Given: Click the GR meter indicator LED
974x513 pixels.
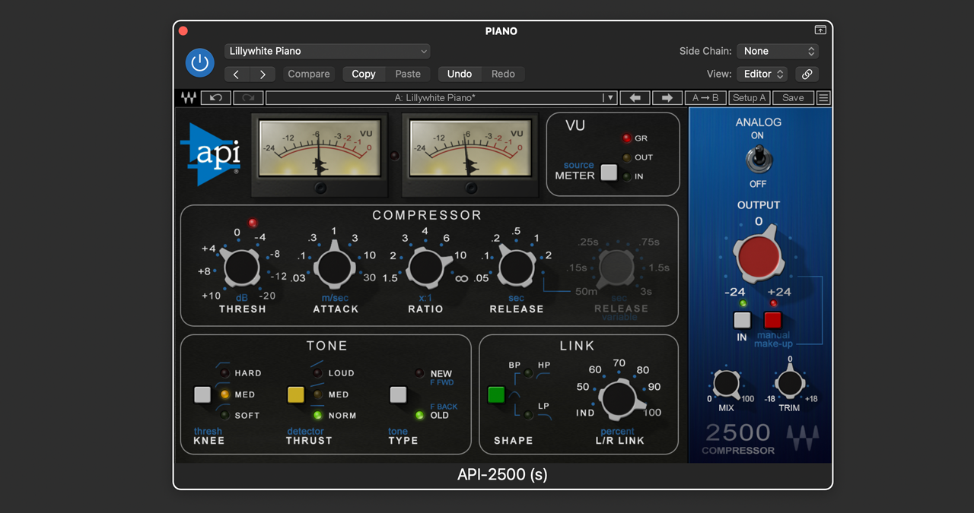Looking at the screenshot, I should click(x=627, y=138).
